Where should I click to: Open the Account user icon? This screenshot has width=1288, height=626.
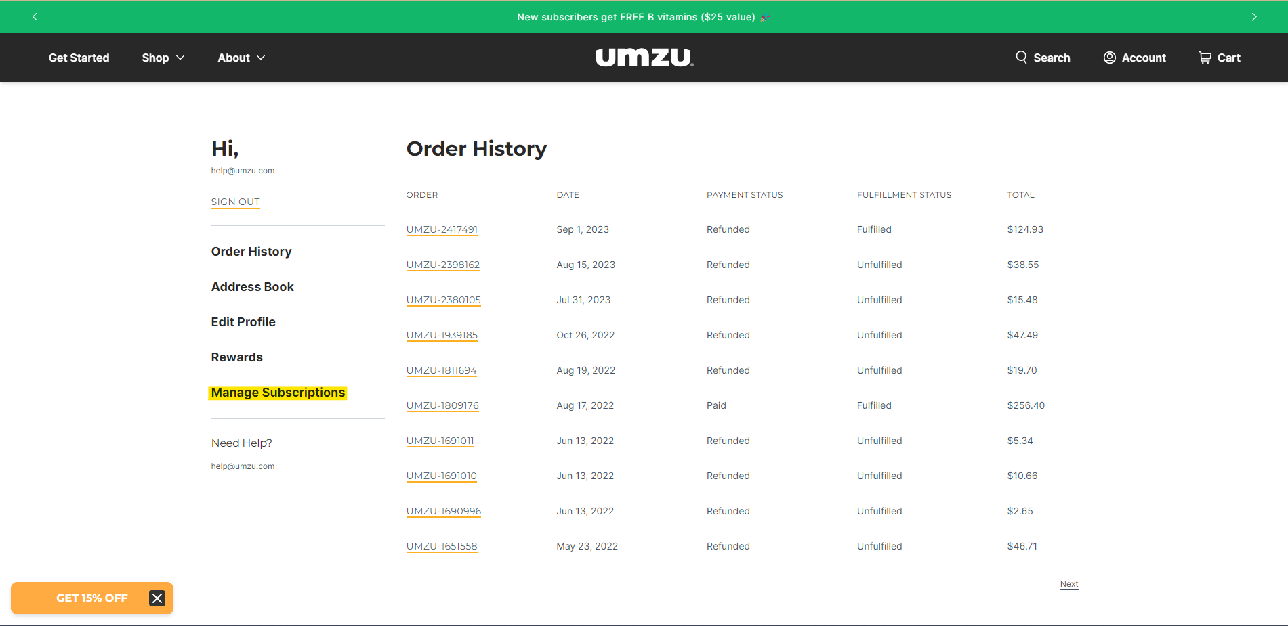(x=1109, y=58)
